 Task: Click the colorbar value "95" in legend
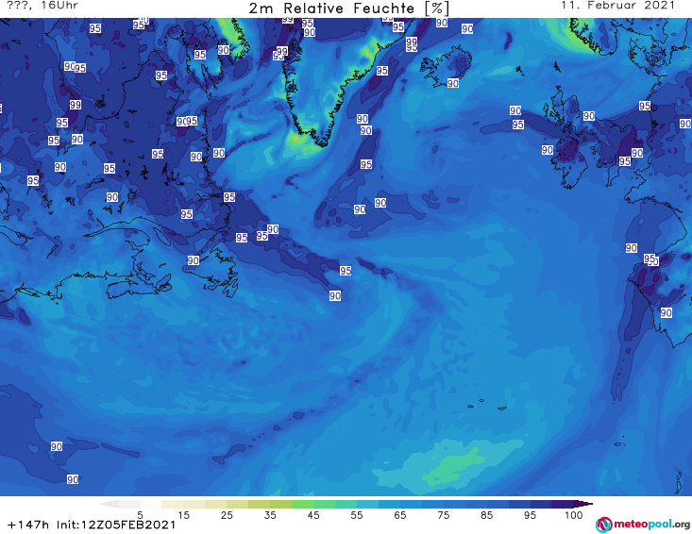tap(530, 515)
